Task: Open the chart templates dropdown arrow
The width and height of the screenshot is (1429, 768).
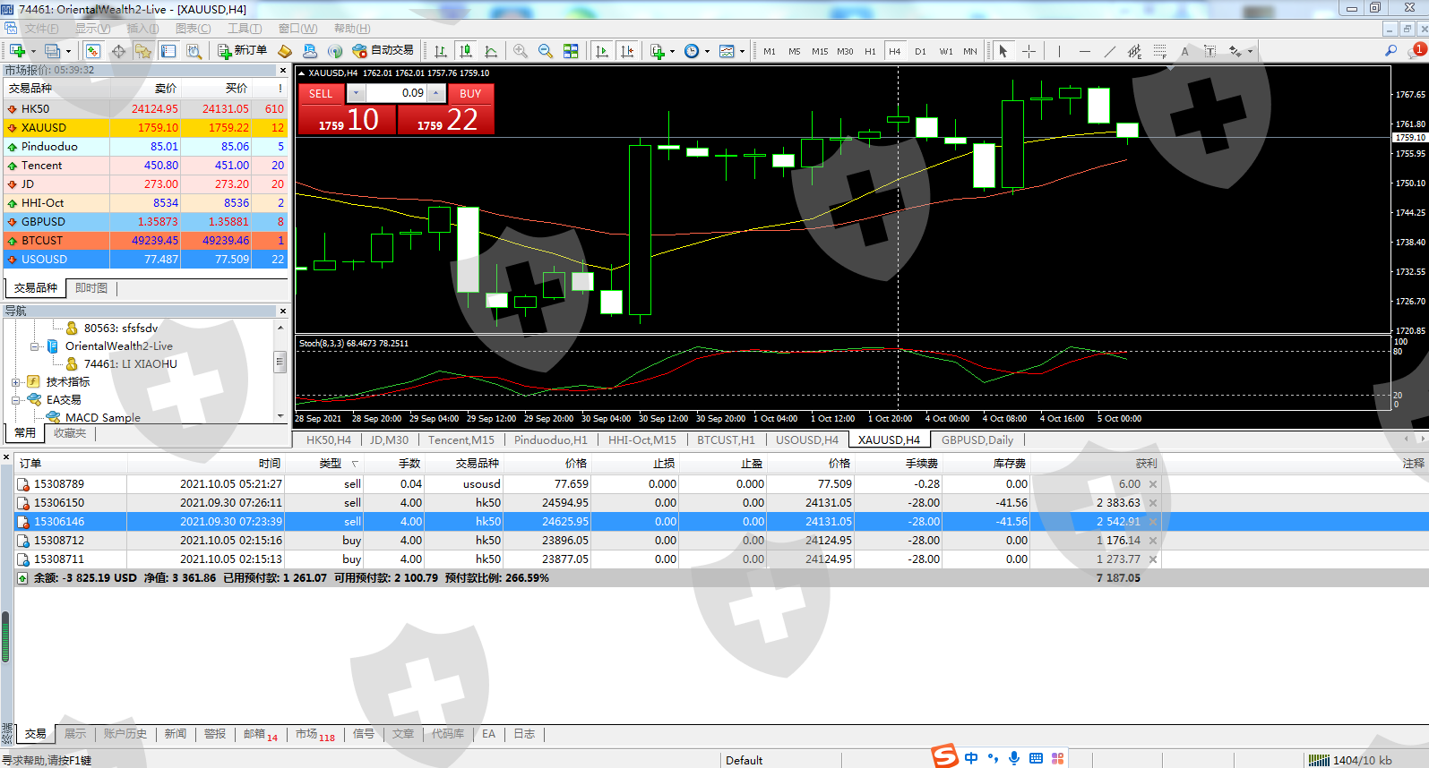Action: pyautogui.click(x=742, y=51)
